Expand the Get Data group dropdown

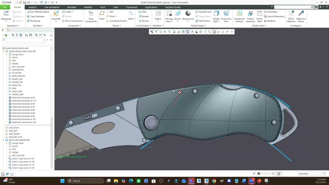tap(38, 26)
